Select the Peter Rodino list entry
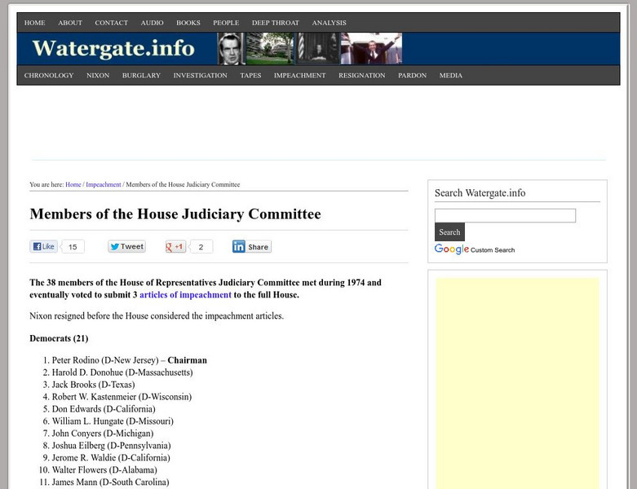Viewport: 637px width, 489px height. click(x=129, y=360)
